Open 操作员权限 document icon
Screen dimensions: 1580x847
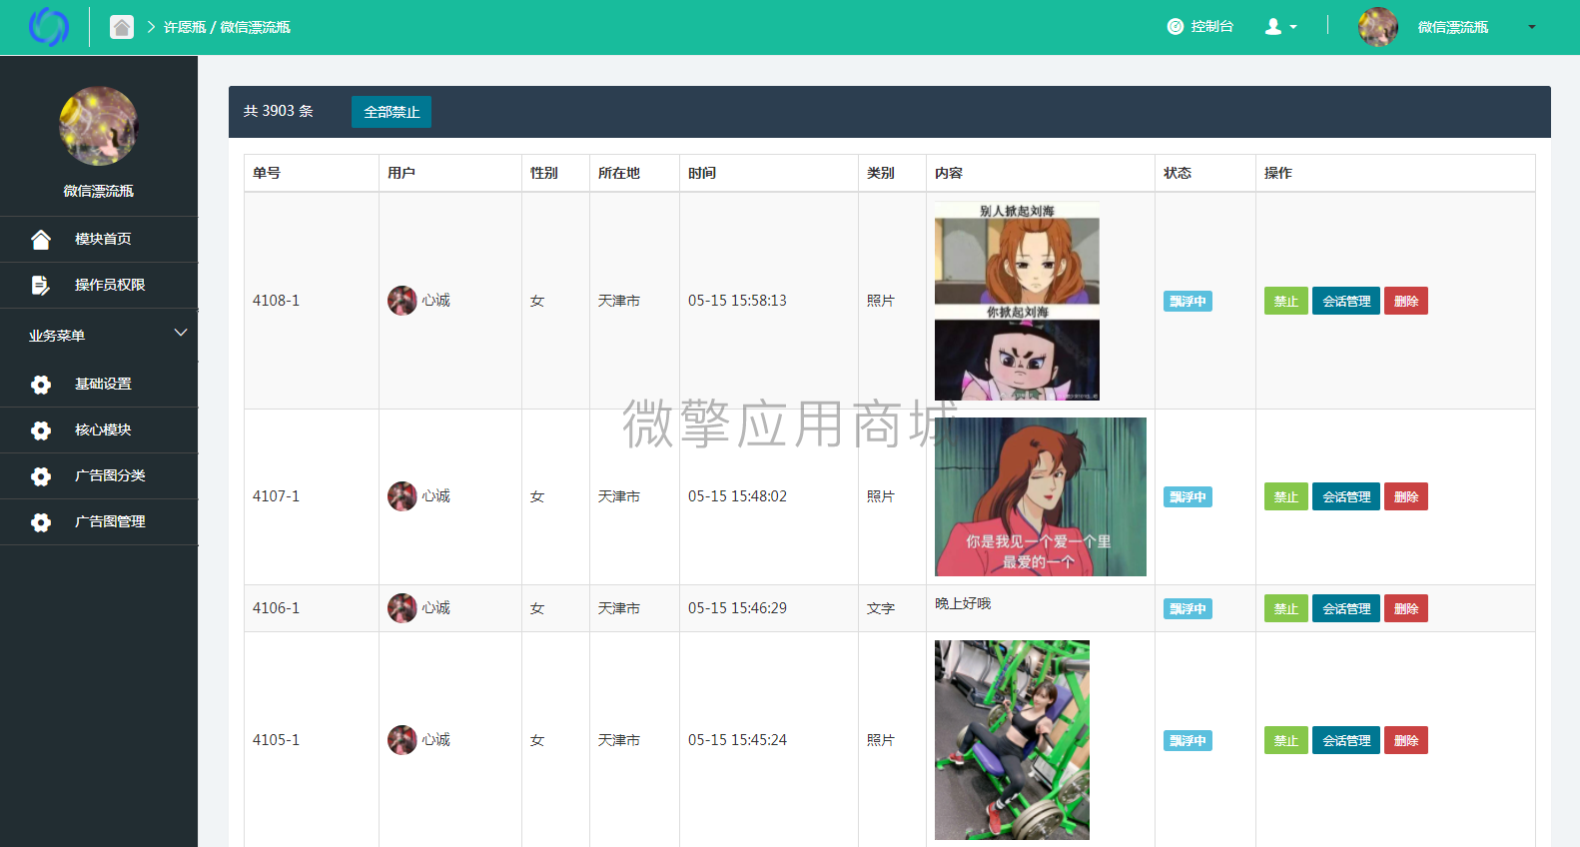point(41,285)
